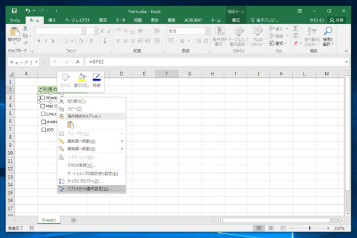The height and width of the screenshot is (238, 357).
Task: Collapse the ribbon with the chevron
Action: 346,51
